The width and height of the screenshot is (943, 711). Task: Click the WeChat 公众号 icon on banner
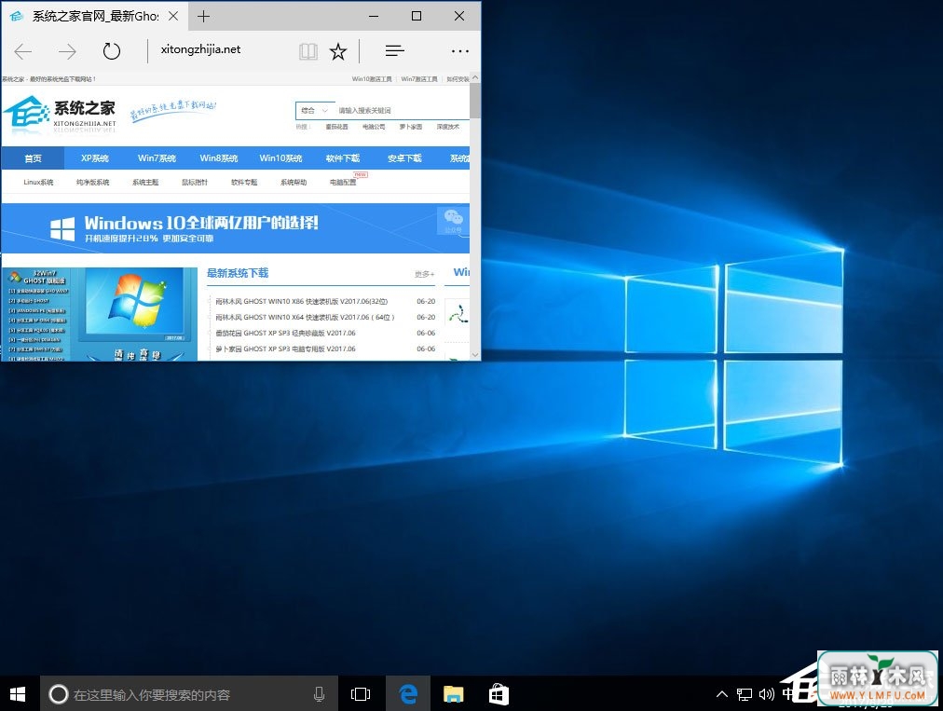(454, 220)
